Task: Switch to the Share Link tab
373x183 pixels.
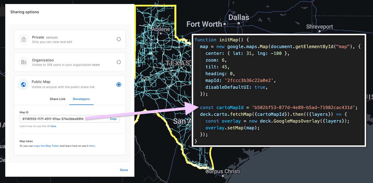Action: point(58,99)
